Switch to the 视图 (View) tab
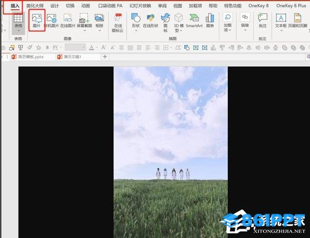 pos(178,6)
